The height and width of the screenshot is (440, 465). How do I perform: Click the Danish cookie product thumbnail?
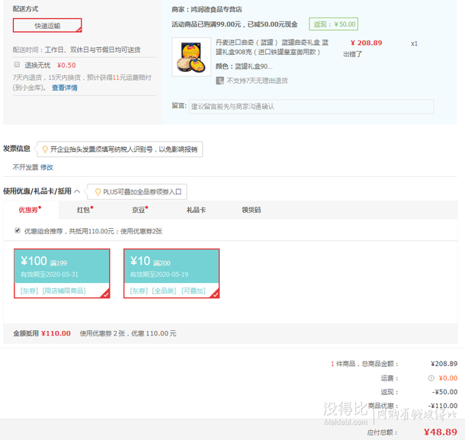pyautogui.click(x=191, y=57)
